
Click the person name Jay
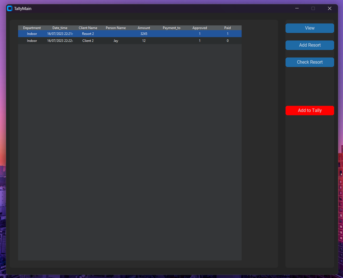116,41
